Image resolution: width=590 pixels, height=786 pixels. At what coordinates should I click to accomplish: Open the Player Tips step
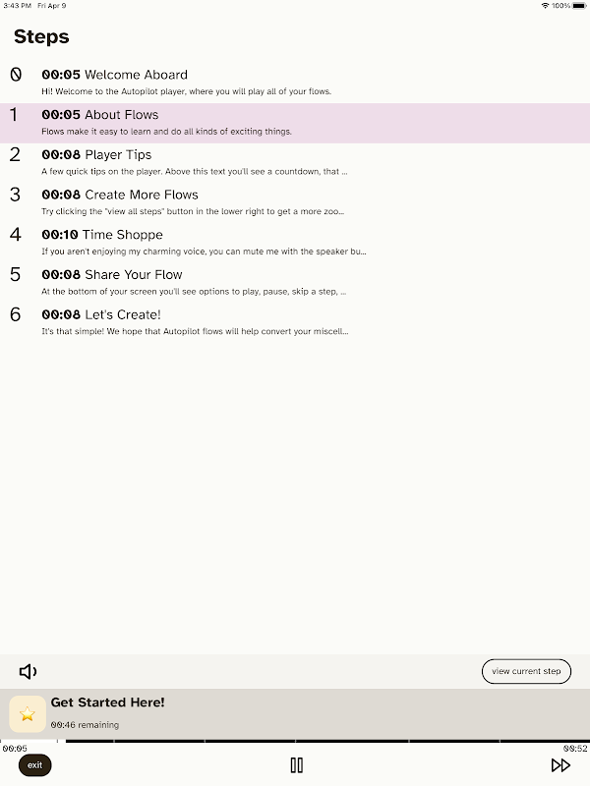pos(295,163)
